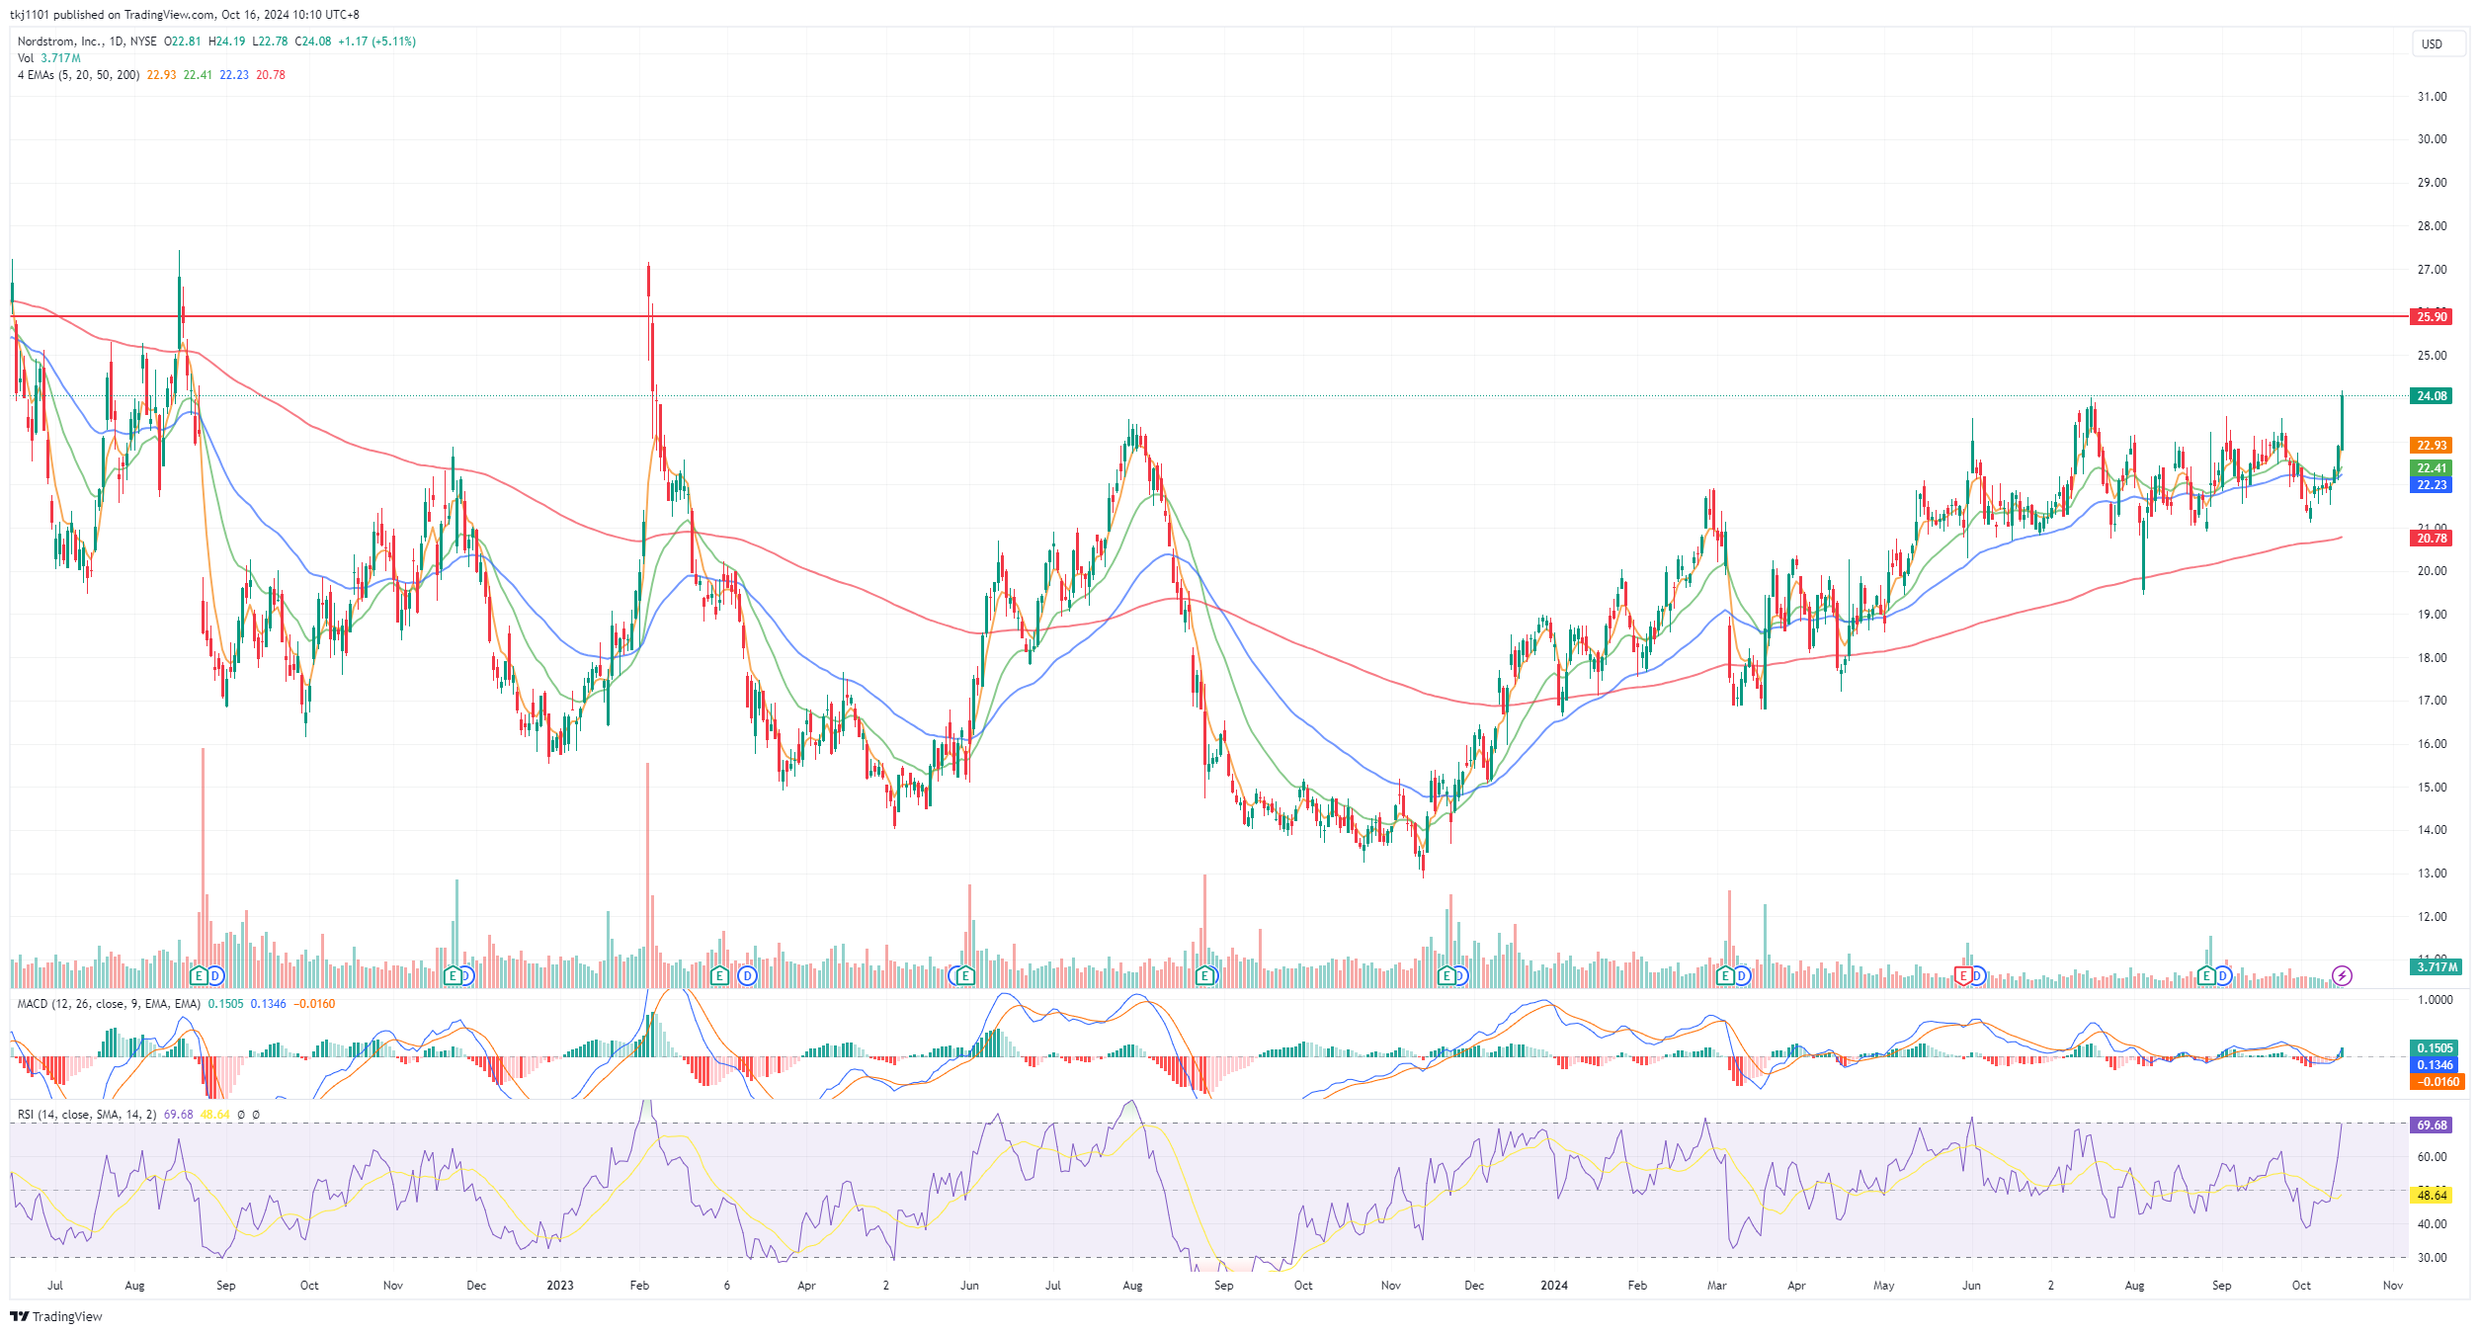Click the 1.0000 MACD scale label
This screenshot has width=2480, height=1334.
click(2435, 1000)
